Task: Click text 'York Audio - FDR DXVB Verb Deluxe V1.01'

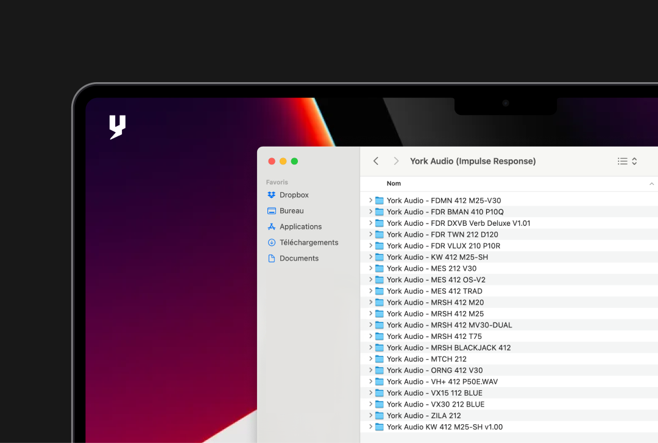Action: [458, 223]
